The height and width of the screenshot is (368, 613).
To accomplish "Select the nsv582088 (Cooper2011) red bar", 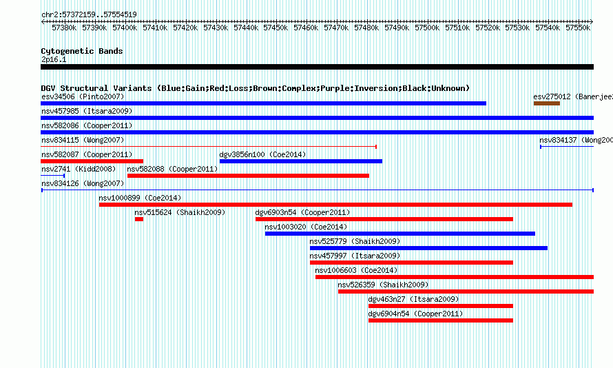I will tap(248, 176).
